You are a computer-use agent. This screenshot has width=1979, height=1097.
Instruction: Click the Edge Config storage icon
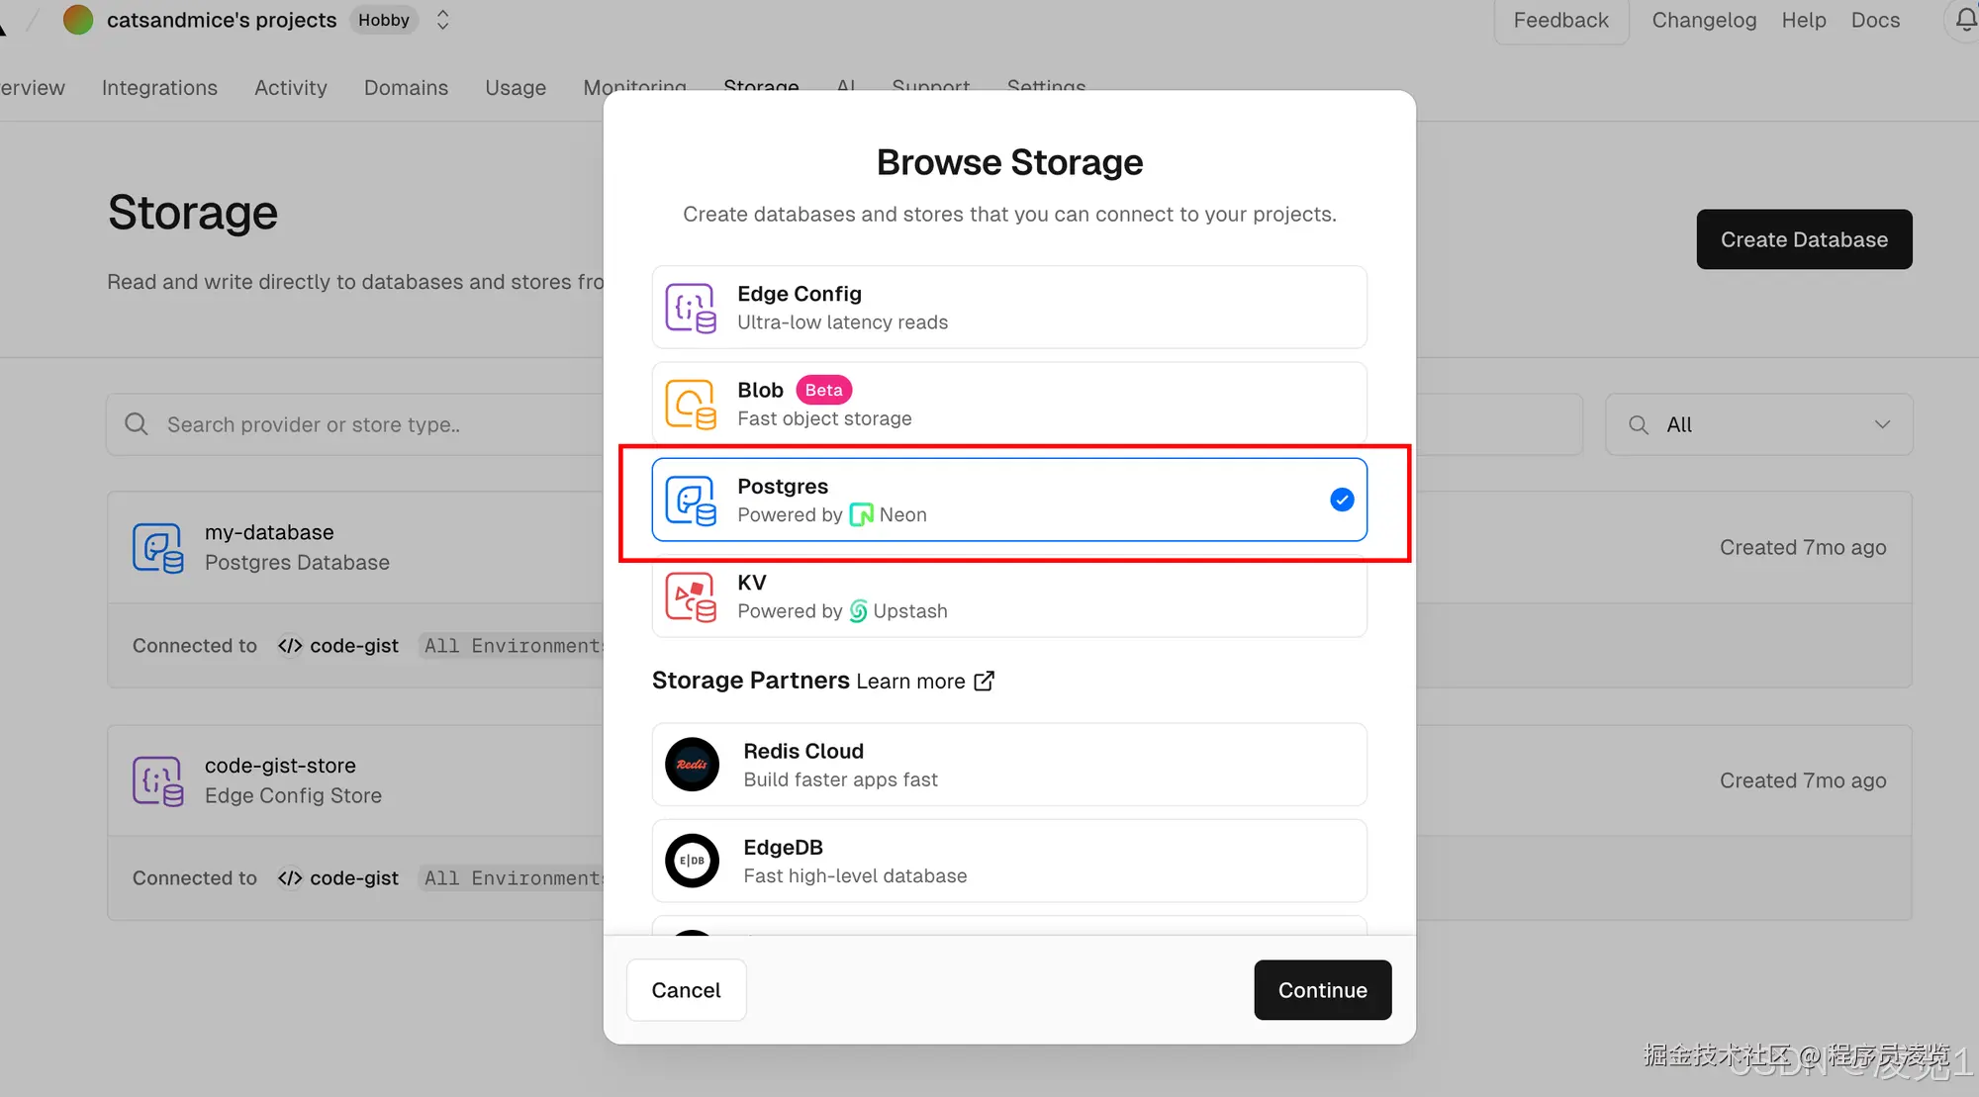coord(690,308)
